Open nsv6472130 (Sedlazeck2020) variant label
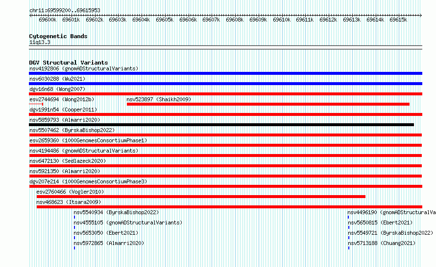The image size is (436, 267). coord(68,161)
